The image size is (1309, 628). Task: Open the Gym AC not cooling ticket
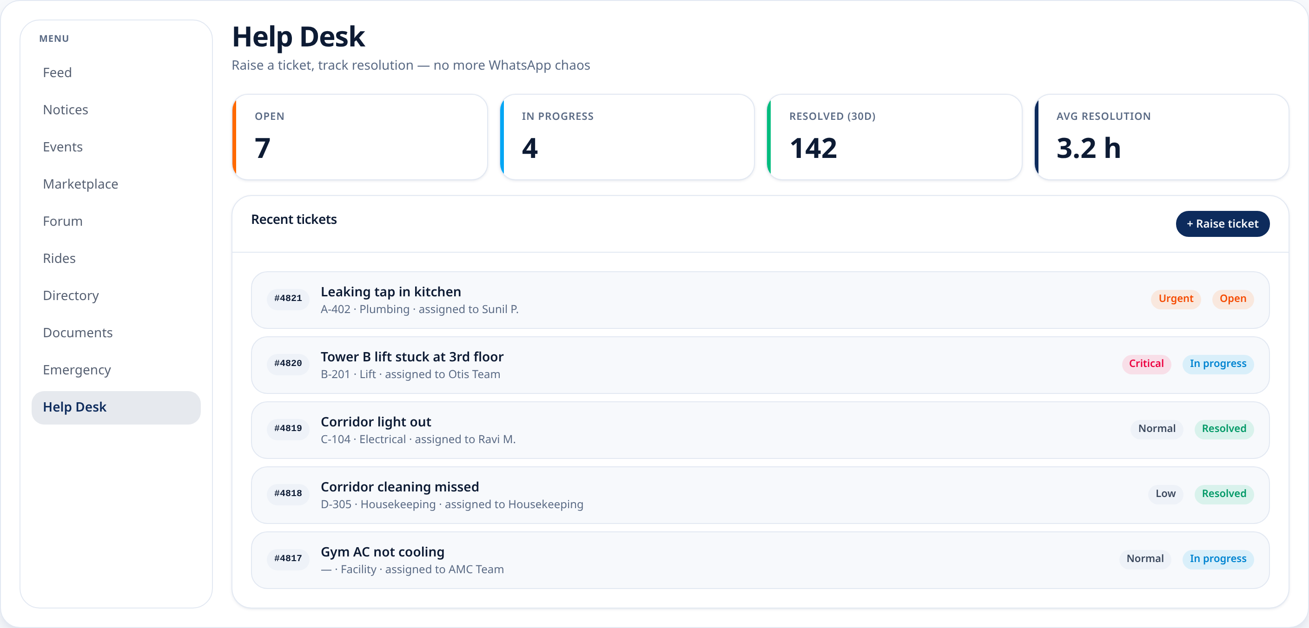(760, 560)
